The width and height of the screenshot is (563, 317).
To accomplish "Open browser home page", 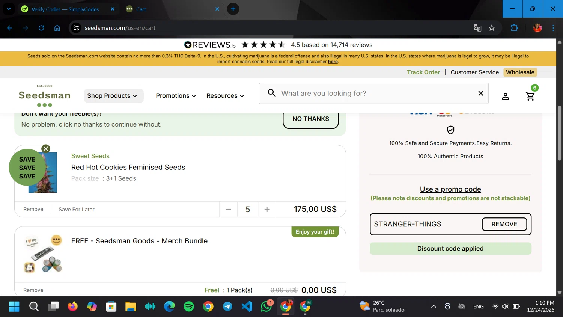I will [x=57, y=28].
